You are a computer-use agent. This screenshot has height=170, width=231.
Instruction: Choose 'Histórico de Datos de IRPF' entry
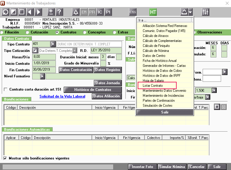click(161, 76)
